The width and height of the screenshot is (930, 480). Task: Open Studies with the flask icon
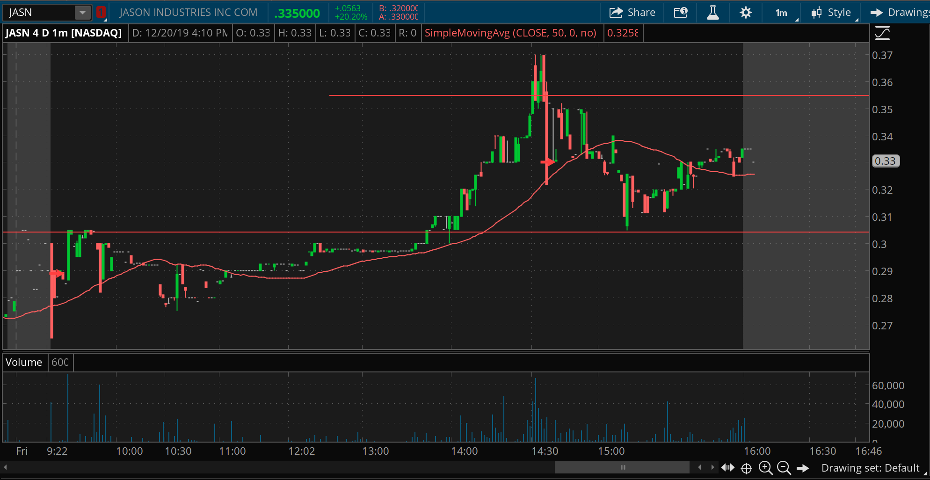pos(713,13)
